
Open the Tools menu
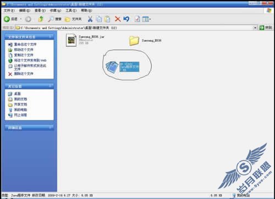pyautogui.click(x=71, y=10)
